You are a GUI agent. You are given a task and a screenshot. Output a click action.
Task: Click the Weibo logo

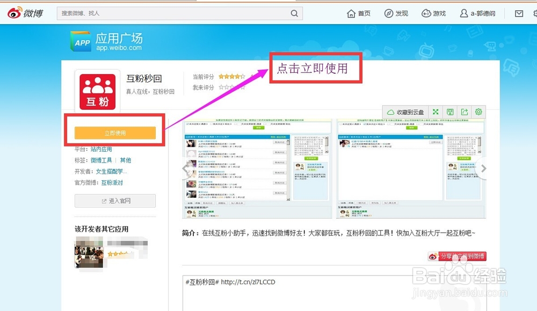click(x=25, y=13)
